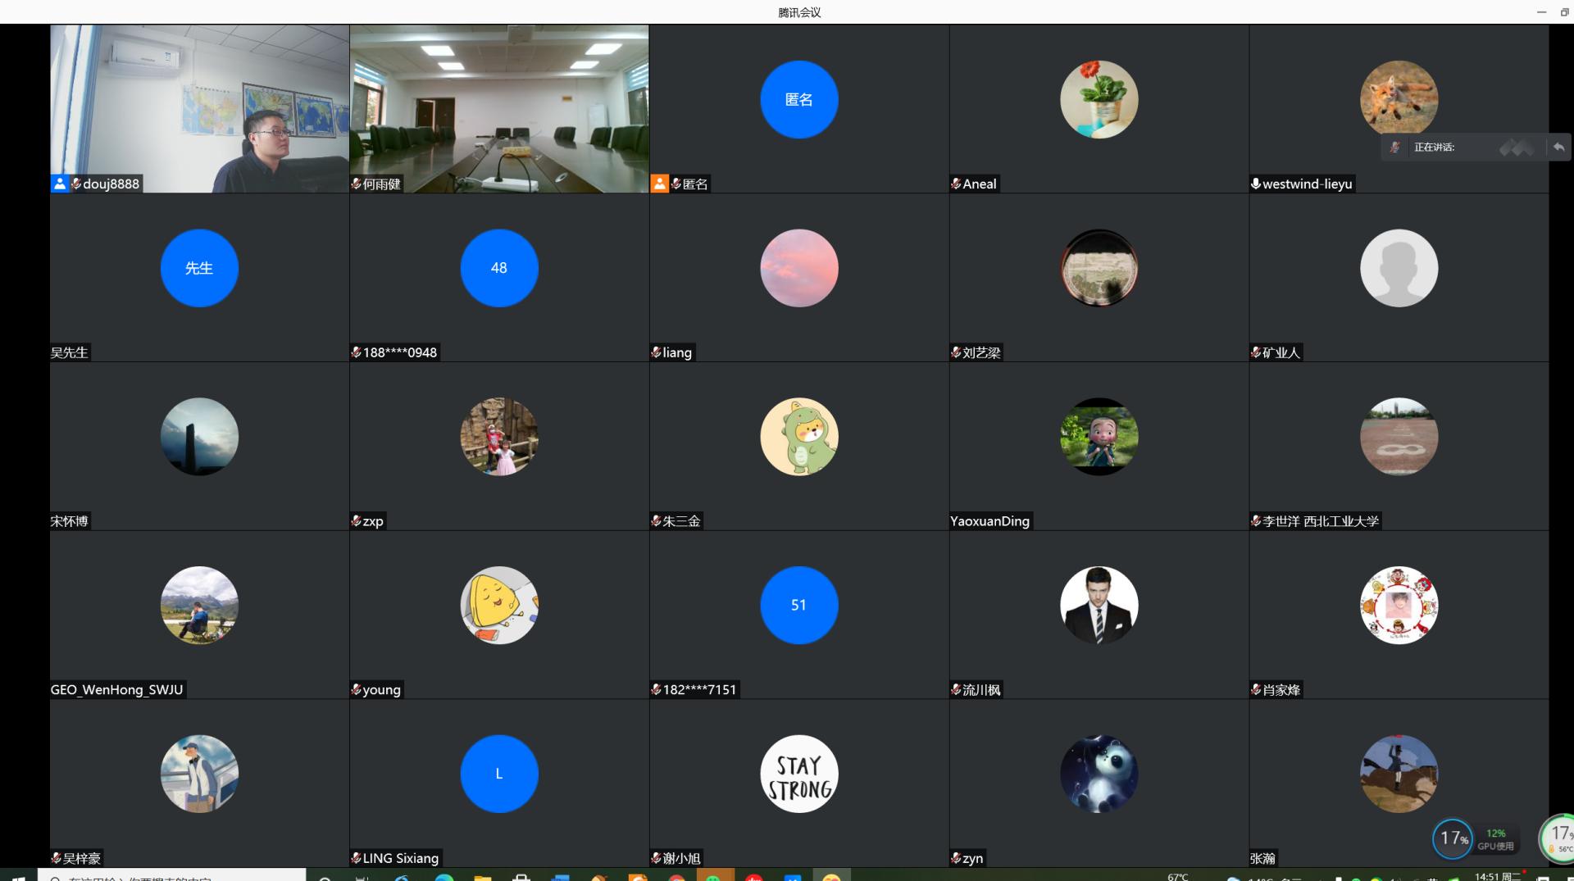
Task: Click the muted mic icon beside LING Sixiang
Action: pyautogui.click(x=357, y=858)
